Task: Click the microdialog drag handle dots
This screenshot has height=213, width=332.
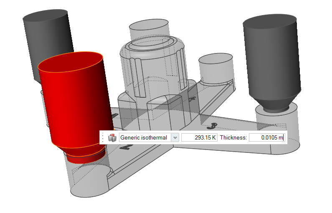Action: click(x=103, y=138)
